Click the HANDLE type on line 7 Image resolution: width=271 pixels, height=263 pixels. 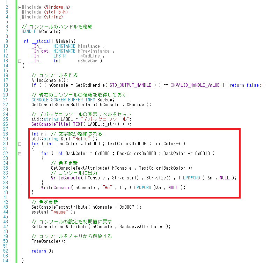click(x=29, y=32)
